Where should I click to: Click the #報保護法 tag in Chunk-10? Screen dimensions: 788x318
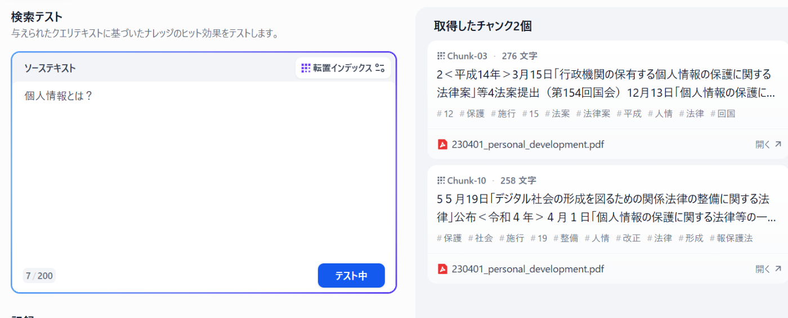coord(731,238)
